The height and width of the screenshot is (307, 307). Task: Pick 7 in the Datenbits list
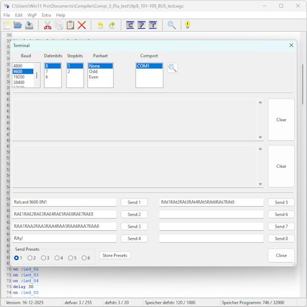pos(47,72)
